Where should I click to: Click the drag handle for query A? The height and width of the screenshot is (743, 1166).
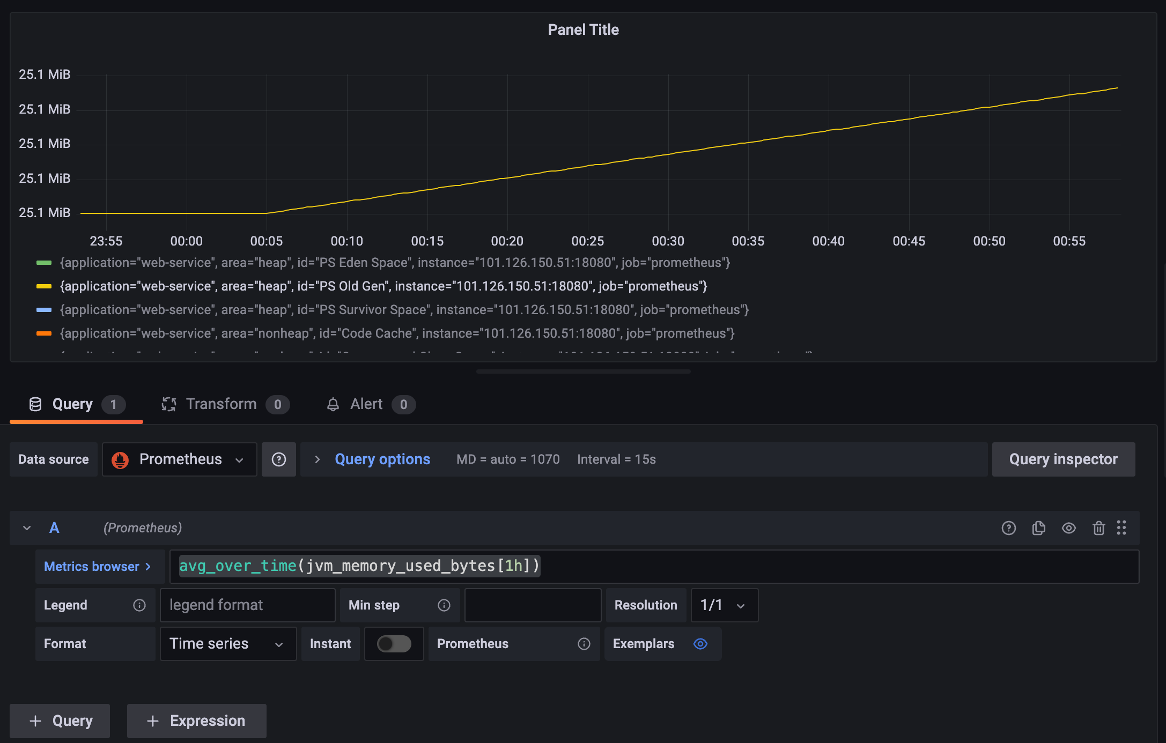coord(1121,528)
